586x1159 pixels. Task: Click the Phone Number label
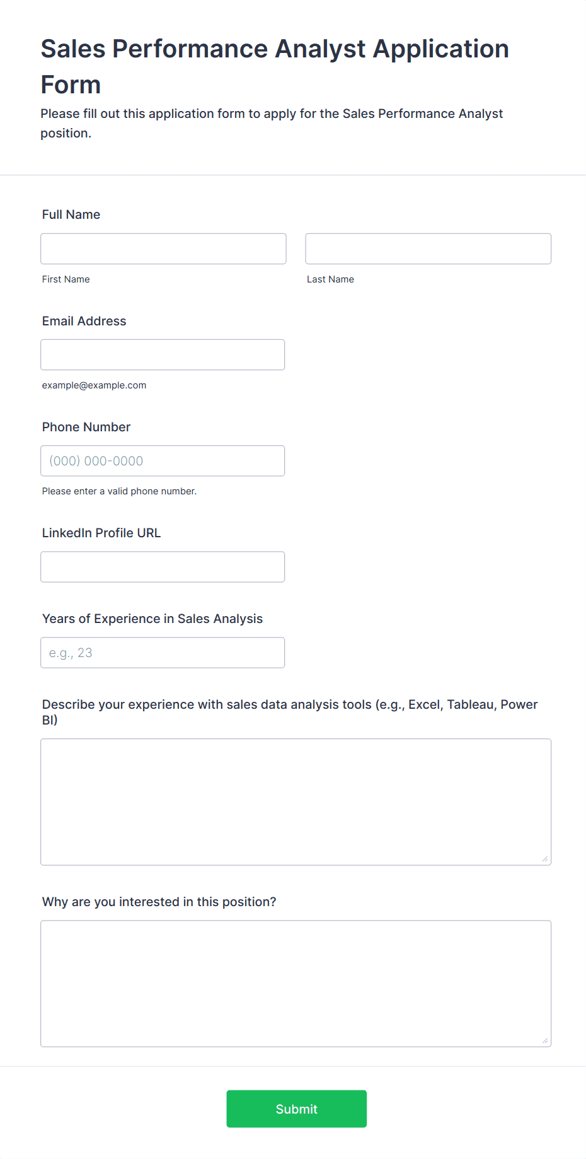tap(86, 427)
